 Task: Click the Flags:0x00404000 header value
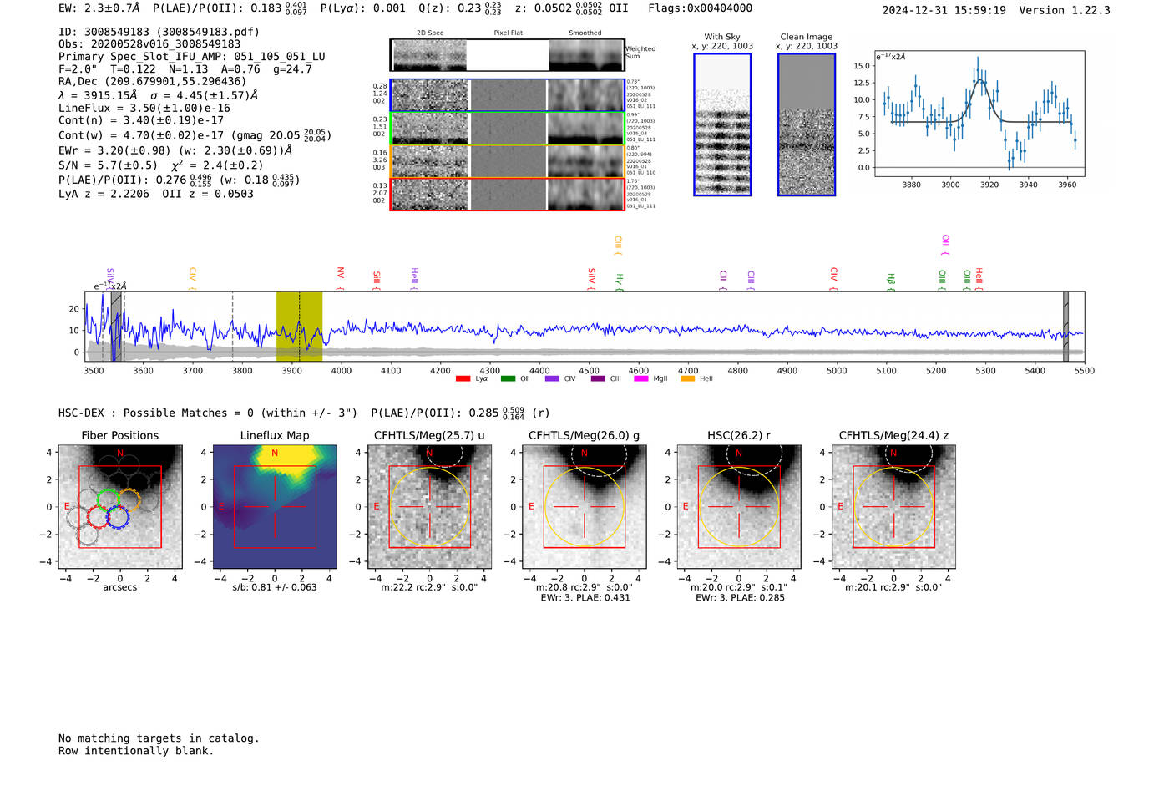coord(700,8)
